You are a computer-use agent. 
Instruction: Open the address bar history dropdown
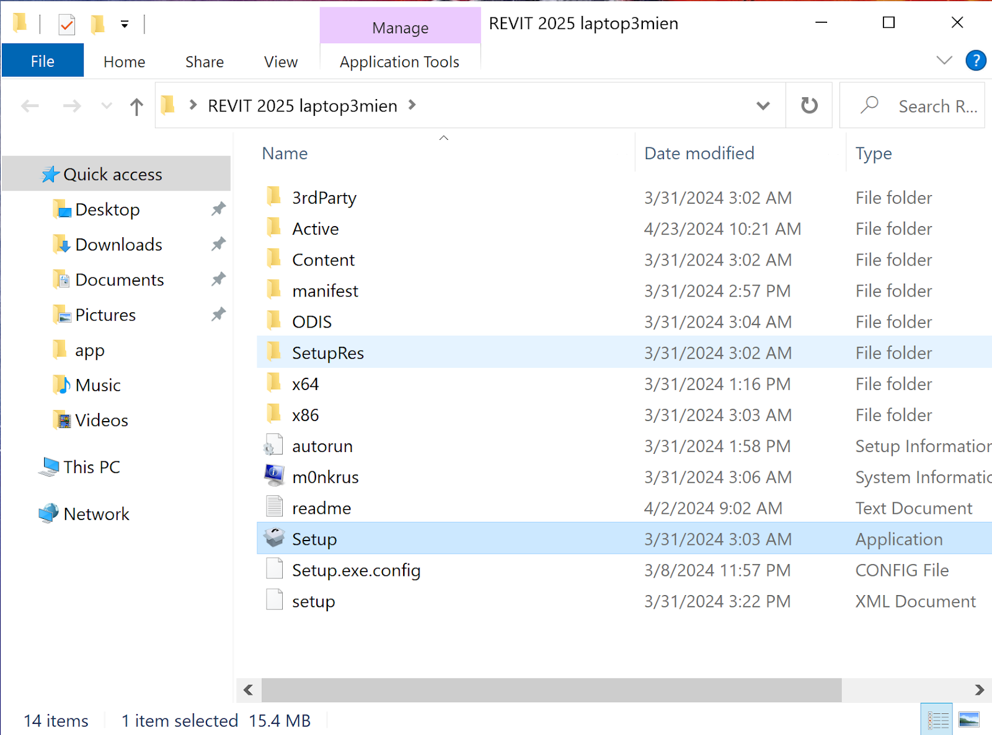coord(763,106)
